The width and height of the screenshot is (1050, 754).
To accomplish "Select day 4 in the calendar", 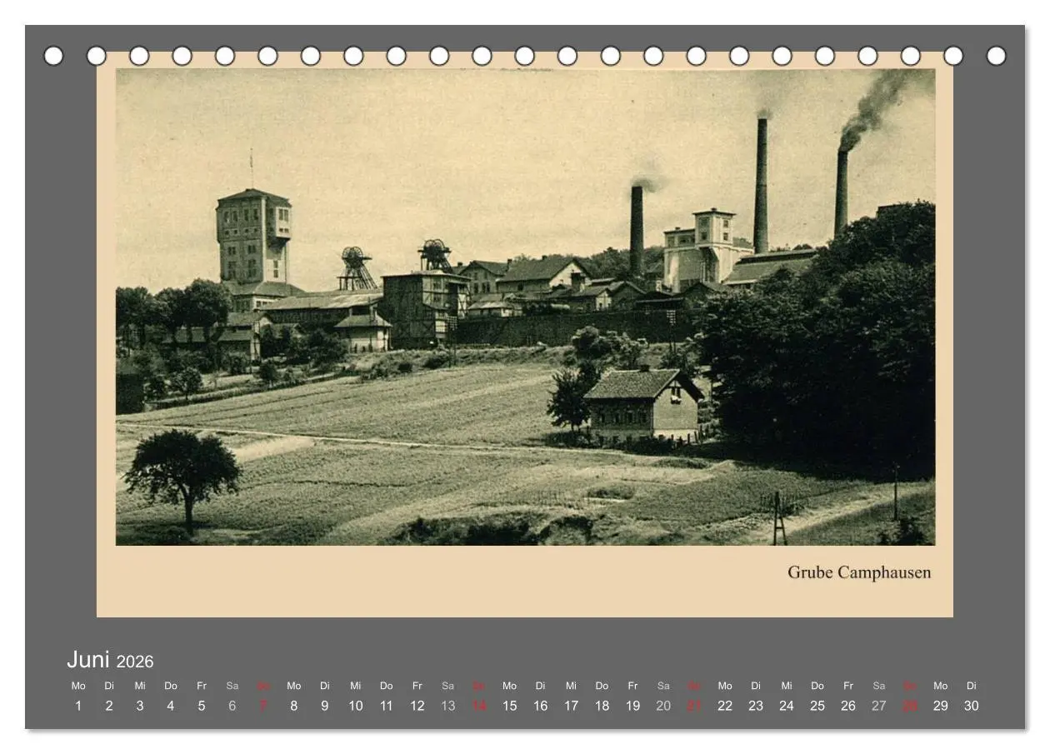I will tap(171, 706).
